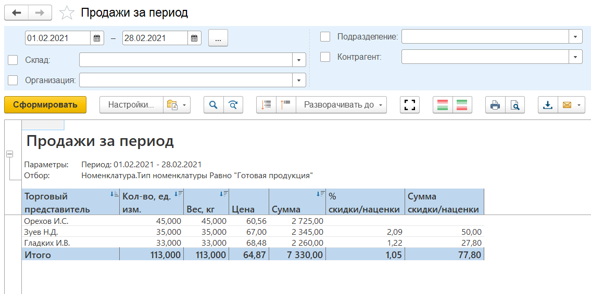
Task: Click the Сформировать button
Action: tap(45, 105)
